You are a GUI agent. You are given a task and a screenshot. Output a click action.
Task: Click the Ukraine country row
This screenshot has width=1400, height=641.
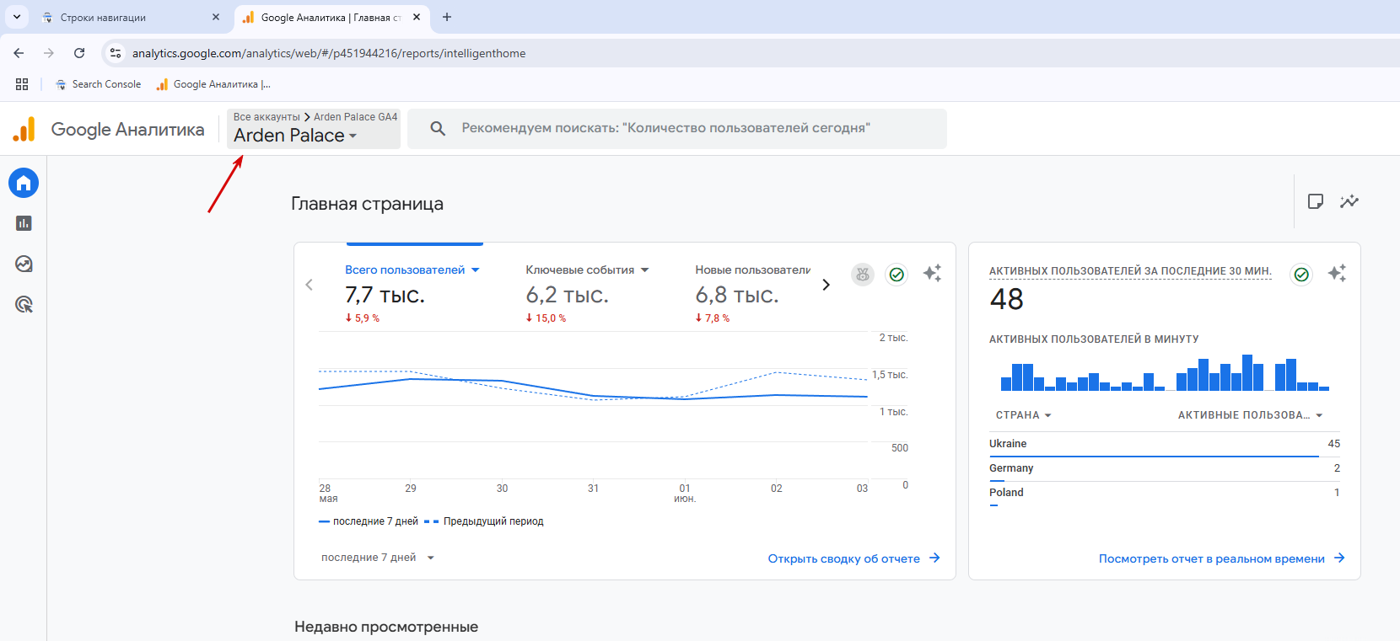click(1165, 444)
